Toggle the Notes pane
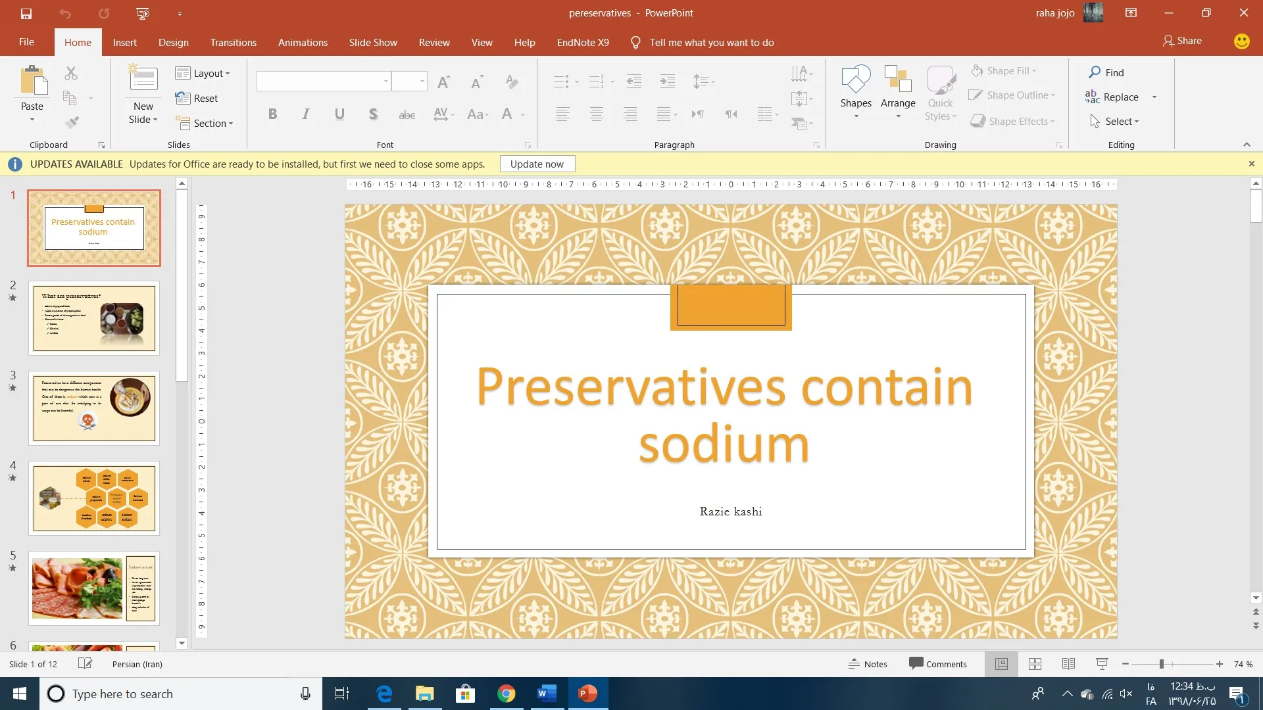The image size is (1263, 710). [x=868, y=664]
